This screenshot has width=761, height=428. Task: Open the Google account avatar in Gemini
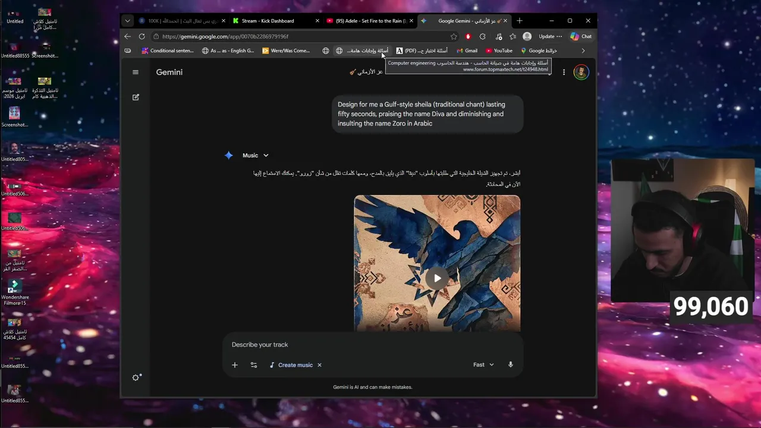pyautogui.click(x=581, y=72)
